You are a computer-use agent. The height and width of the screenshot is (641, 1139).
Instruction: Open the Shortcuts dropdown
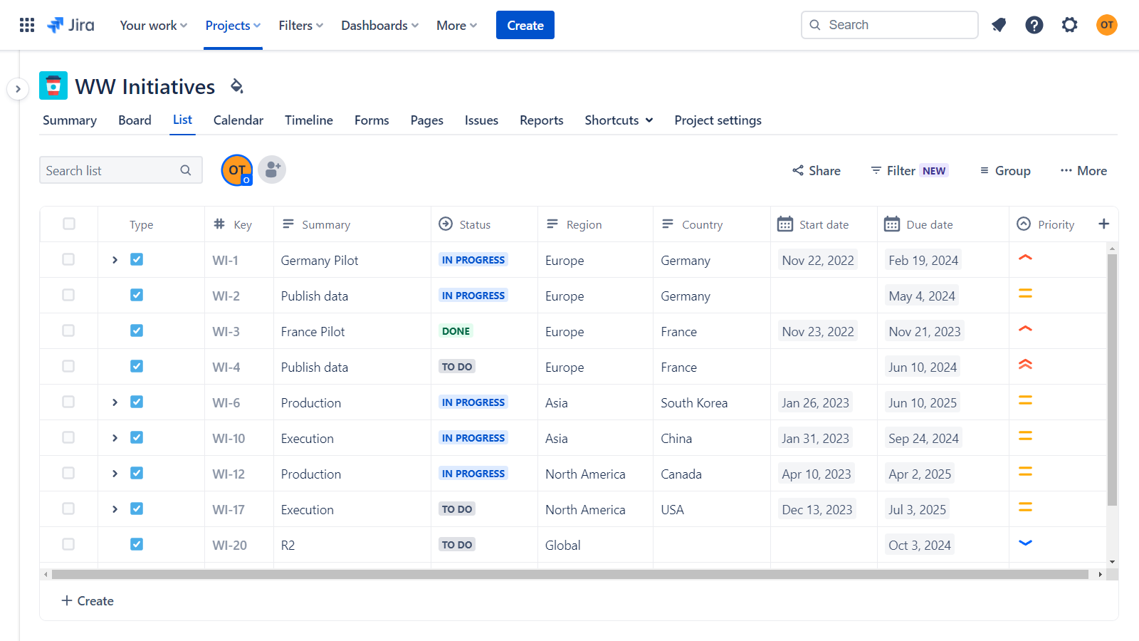point(618,120)
